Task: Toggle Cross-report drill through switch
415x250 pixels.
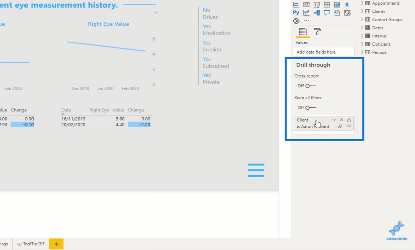Action: [311, 86]
